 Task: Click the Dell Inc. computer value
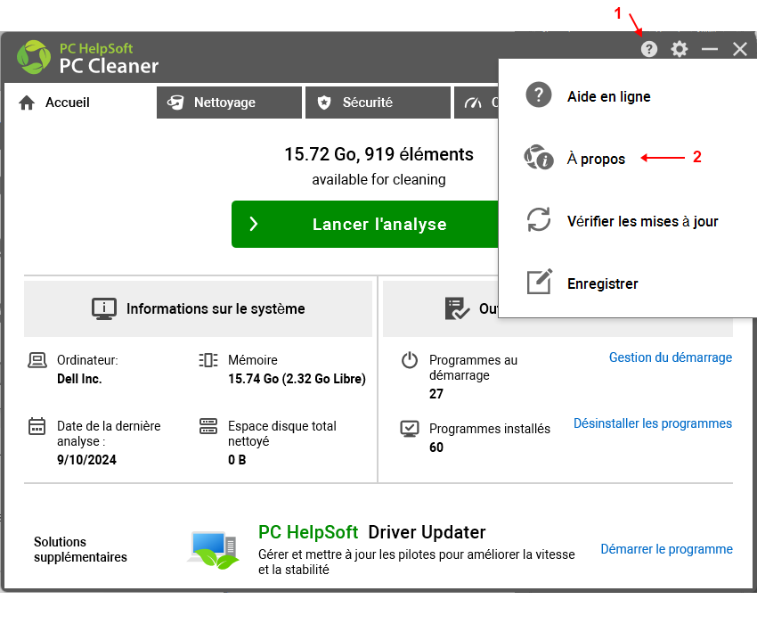tap(79, 379)
